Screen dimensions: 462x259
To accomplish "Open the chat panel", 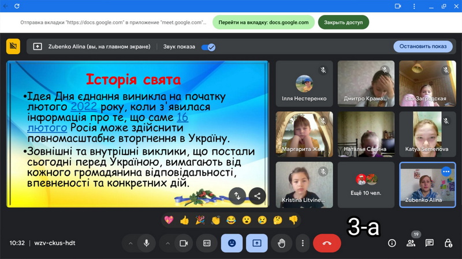I will click(x=430, y=243).
